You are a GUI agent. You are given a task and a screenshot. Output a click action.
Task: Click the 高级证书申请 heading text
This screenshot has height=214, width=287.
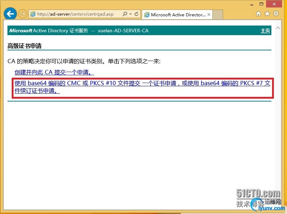25,46
